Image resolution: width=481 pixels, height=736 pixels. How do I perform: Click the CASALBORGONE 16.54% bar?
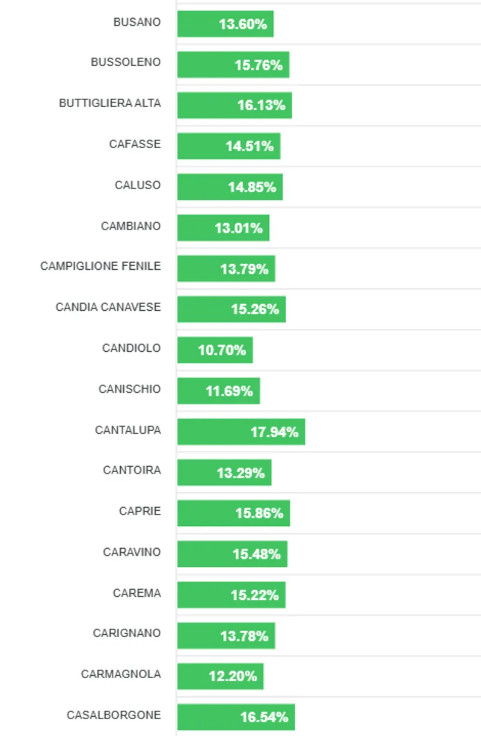tap(236, 717)
